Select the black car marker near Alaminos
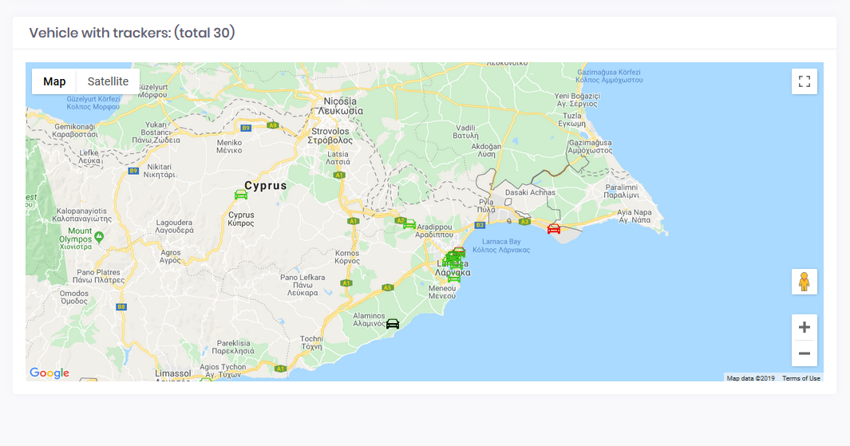850x446 pixels. [393, 324]
